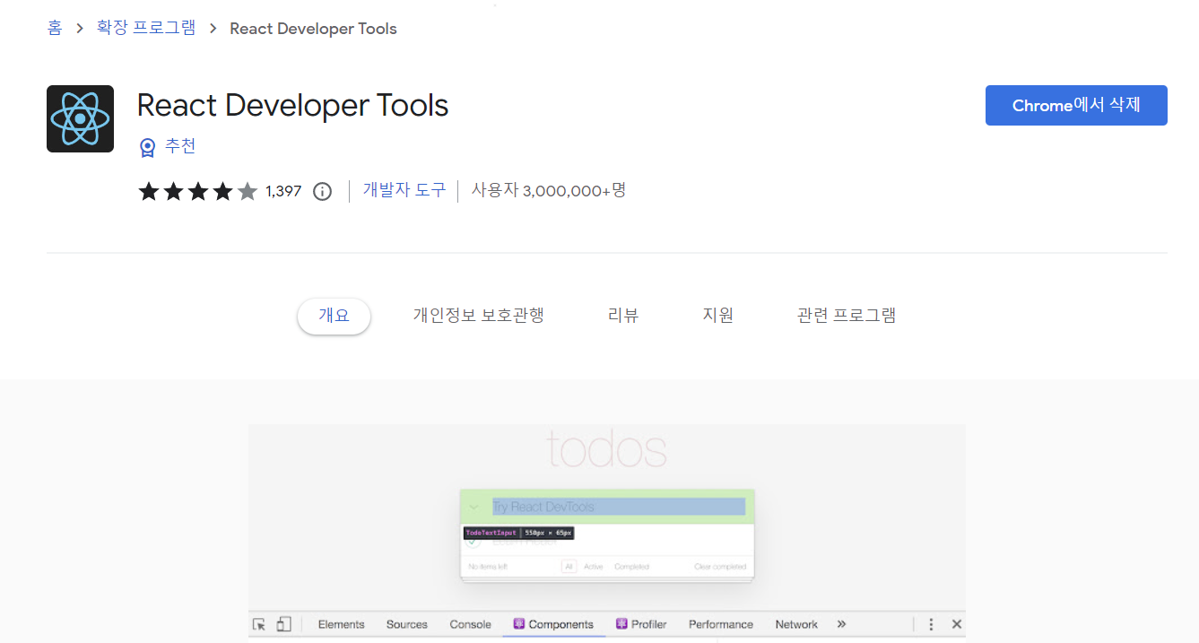Image resolution: width=1199 pixels, height=643 pixels.
Task: Click the element inspector arrow icon in DevTools
Action: [x=259, y=624]
